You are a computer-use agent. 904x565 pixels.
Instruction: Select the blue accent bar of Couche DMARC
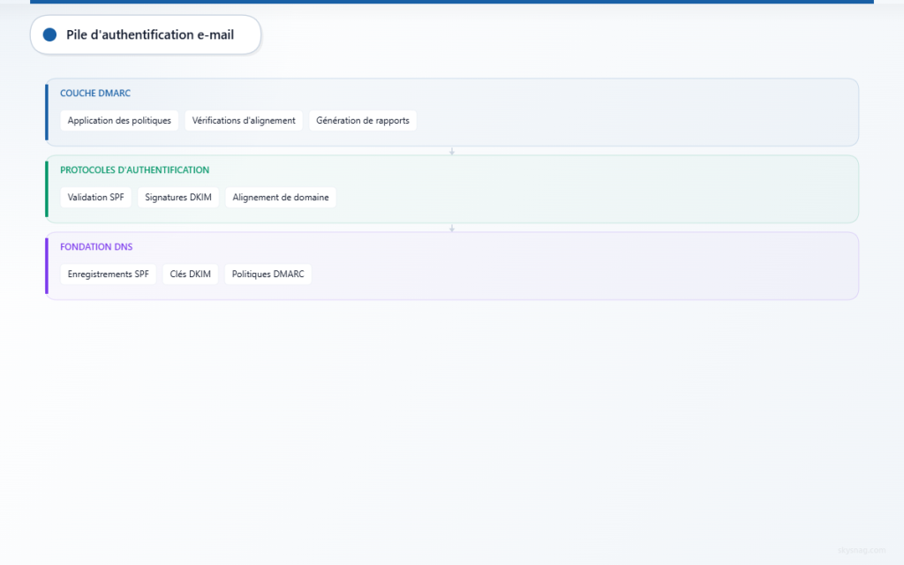[47, 112]
